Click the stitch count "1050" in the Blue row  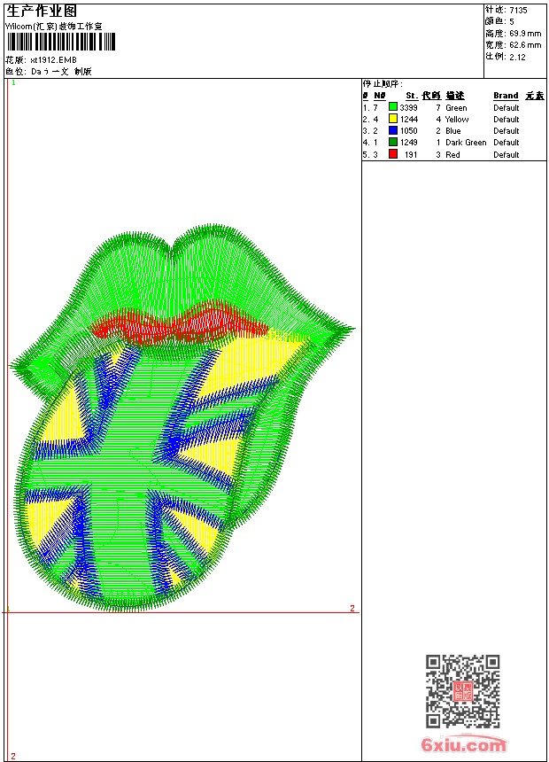(408, 131)
